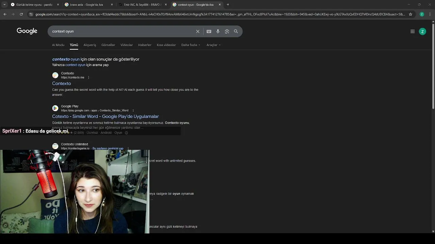This screenshot has width=435, height=244.
Task: Click the Contexto site favicon
Action: (55, 75)
